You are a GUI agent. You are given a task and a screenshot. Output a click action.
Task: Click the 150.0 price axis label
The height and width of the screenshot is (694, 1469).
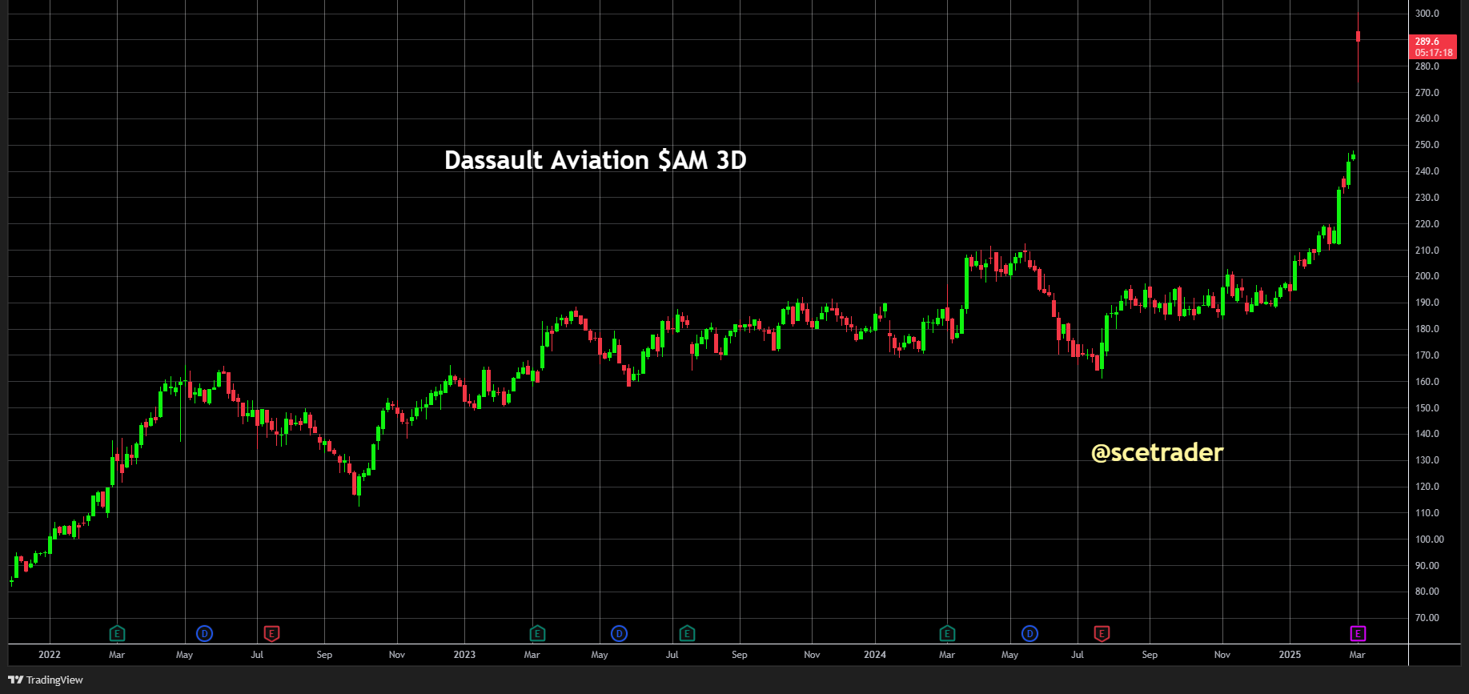pos(1427,408)
